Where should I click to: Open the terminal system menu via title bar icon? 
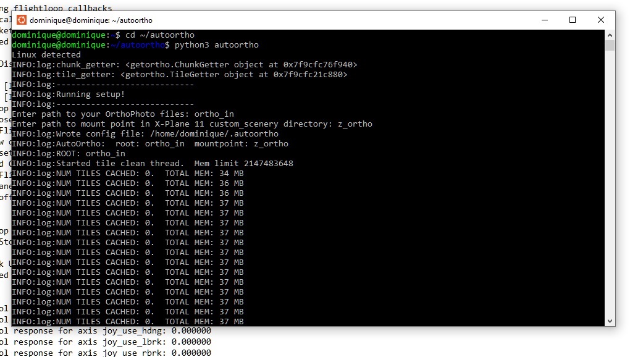pyautogui.click(x=21, y=20)
